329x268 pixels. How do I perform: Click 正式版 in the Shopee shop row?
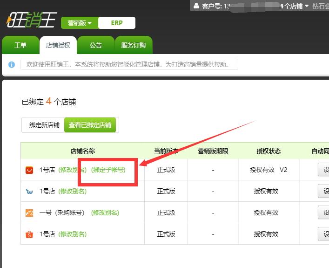pos(166,234)
